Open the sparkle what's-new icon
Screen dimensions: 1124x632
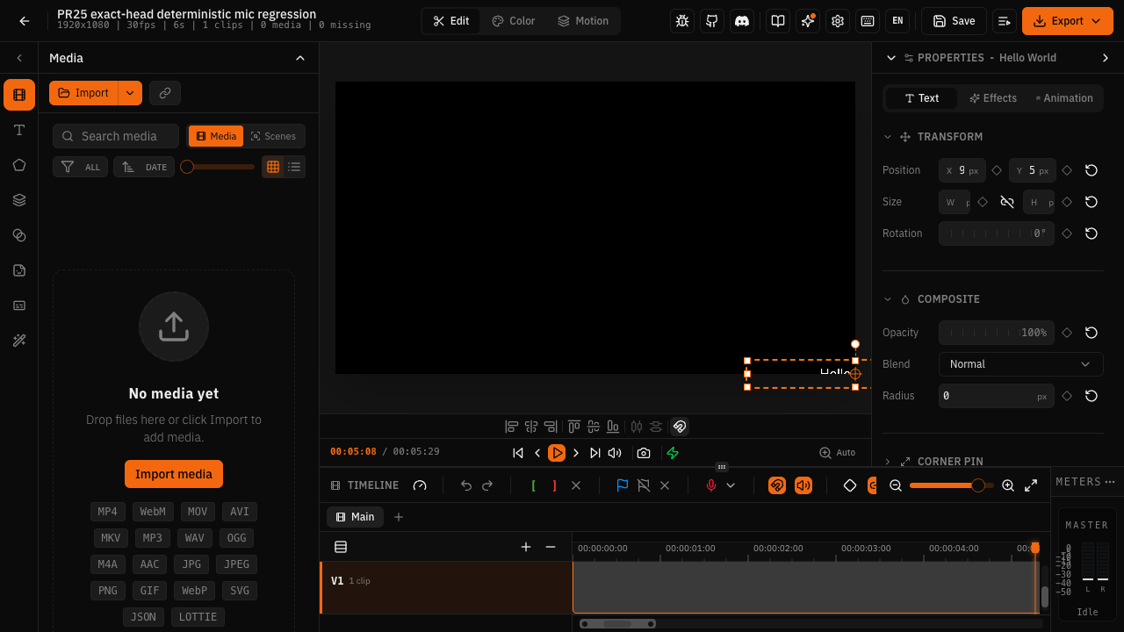coord(808,21)
